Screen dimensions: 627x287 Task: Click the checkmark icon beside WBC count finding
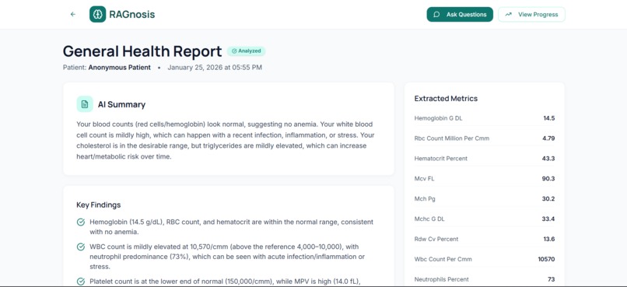point(81,247)
